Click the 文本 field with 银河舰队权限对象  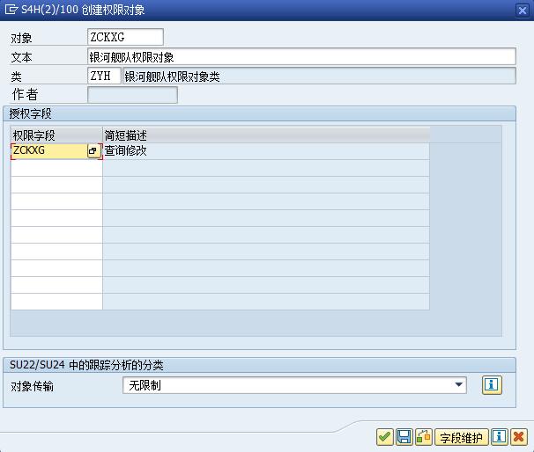point(300,57)
